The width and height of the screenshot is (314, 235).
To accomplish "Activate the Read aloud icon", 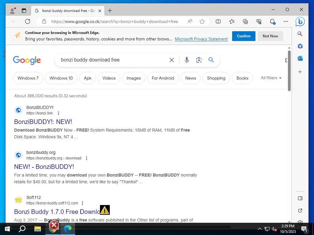I will point(190,21).
